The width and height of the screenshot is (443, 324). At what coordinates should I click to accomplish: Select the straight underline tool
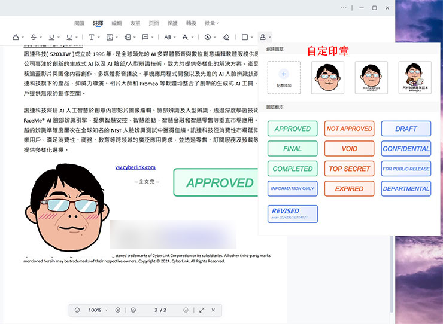pos(51,37)
